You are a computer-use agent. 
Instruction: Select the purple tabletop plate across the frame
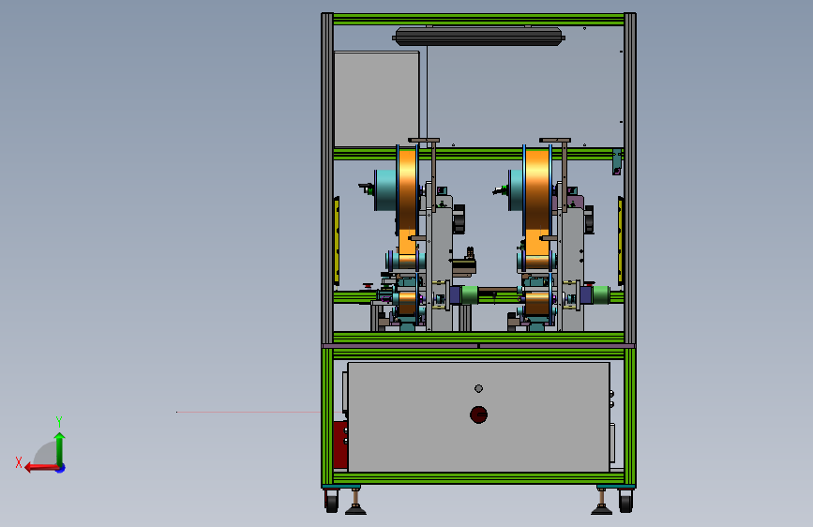coord(478,345)
